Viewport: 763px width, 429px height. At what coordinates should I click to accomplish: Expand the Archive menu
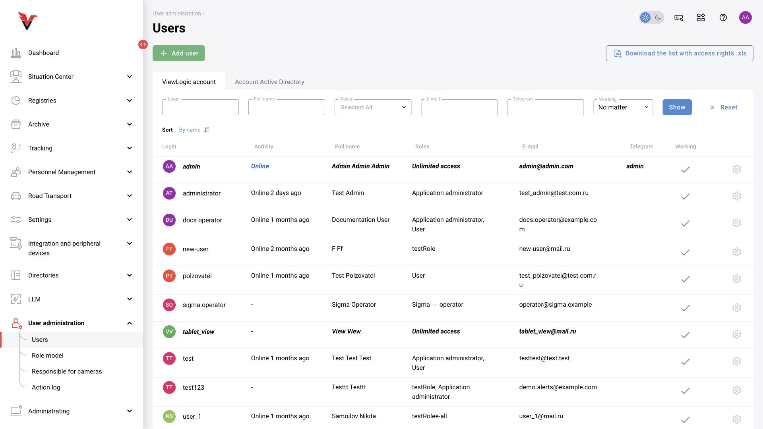72,124
